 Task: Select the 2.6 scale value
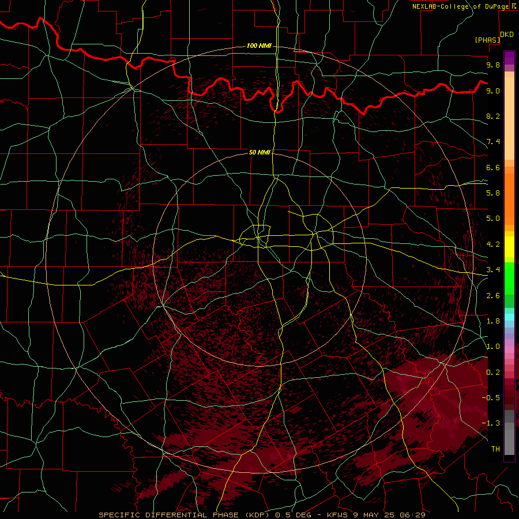pyautogui.click(x=493, y=296)
